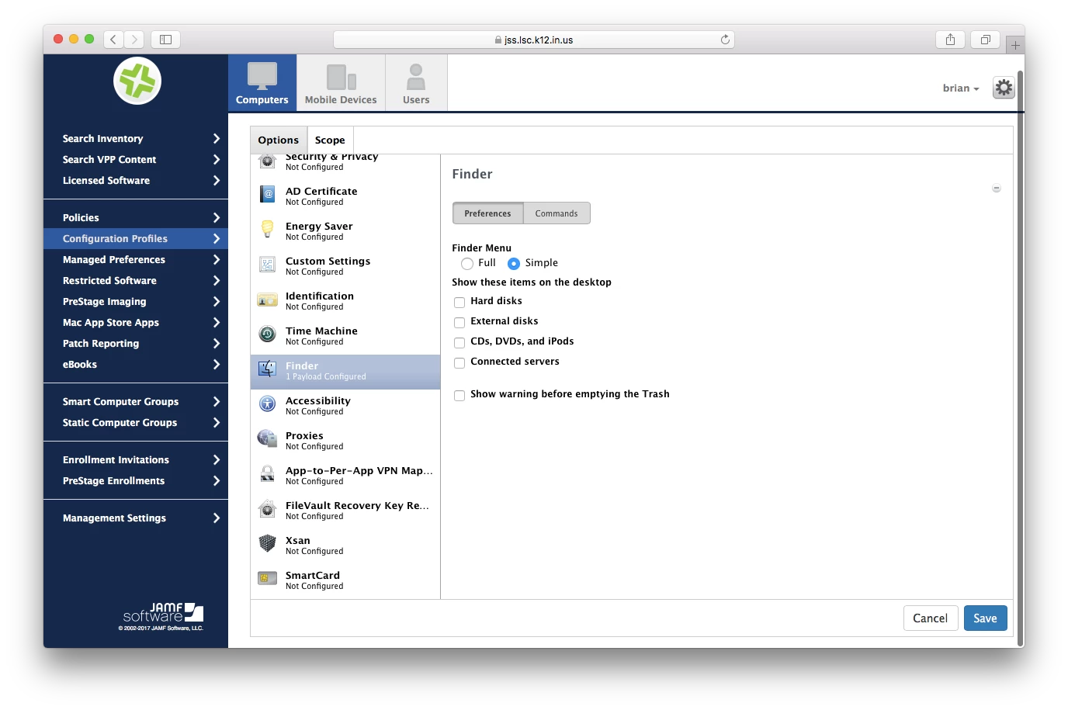The width and height of the screenshot is (1068, 710).
Task: Click the Safari back arrow
Action: [x=113, y=40]
